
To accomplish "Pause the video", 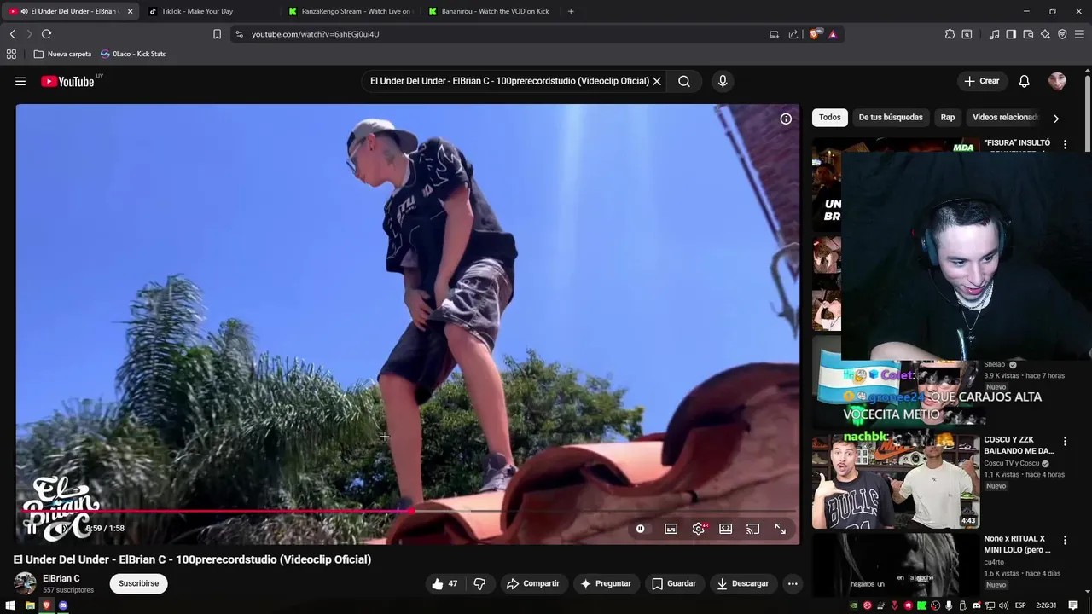I will 32,528.
